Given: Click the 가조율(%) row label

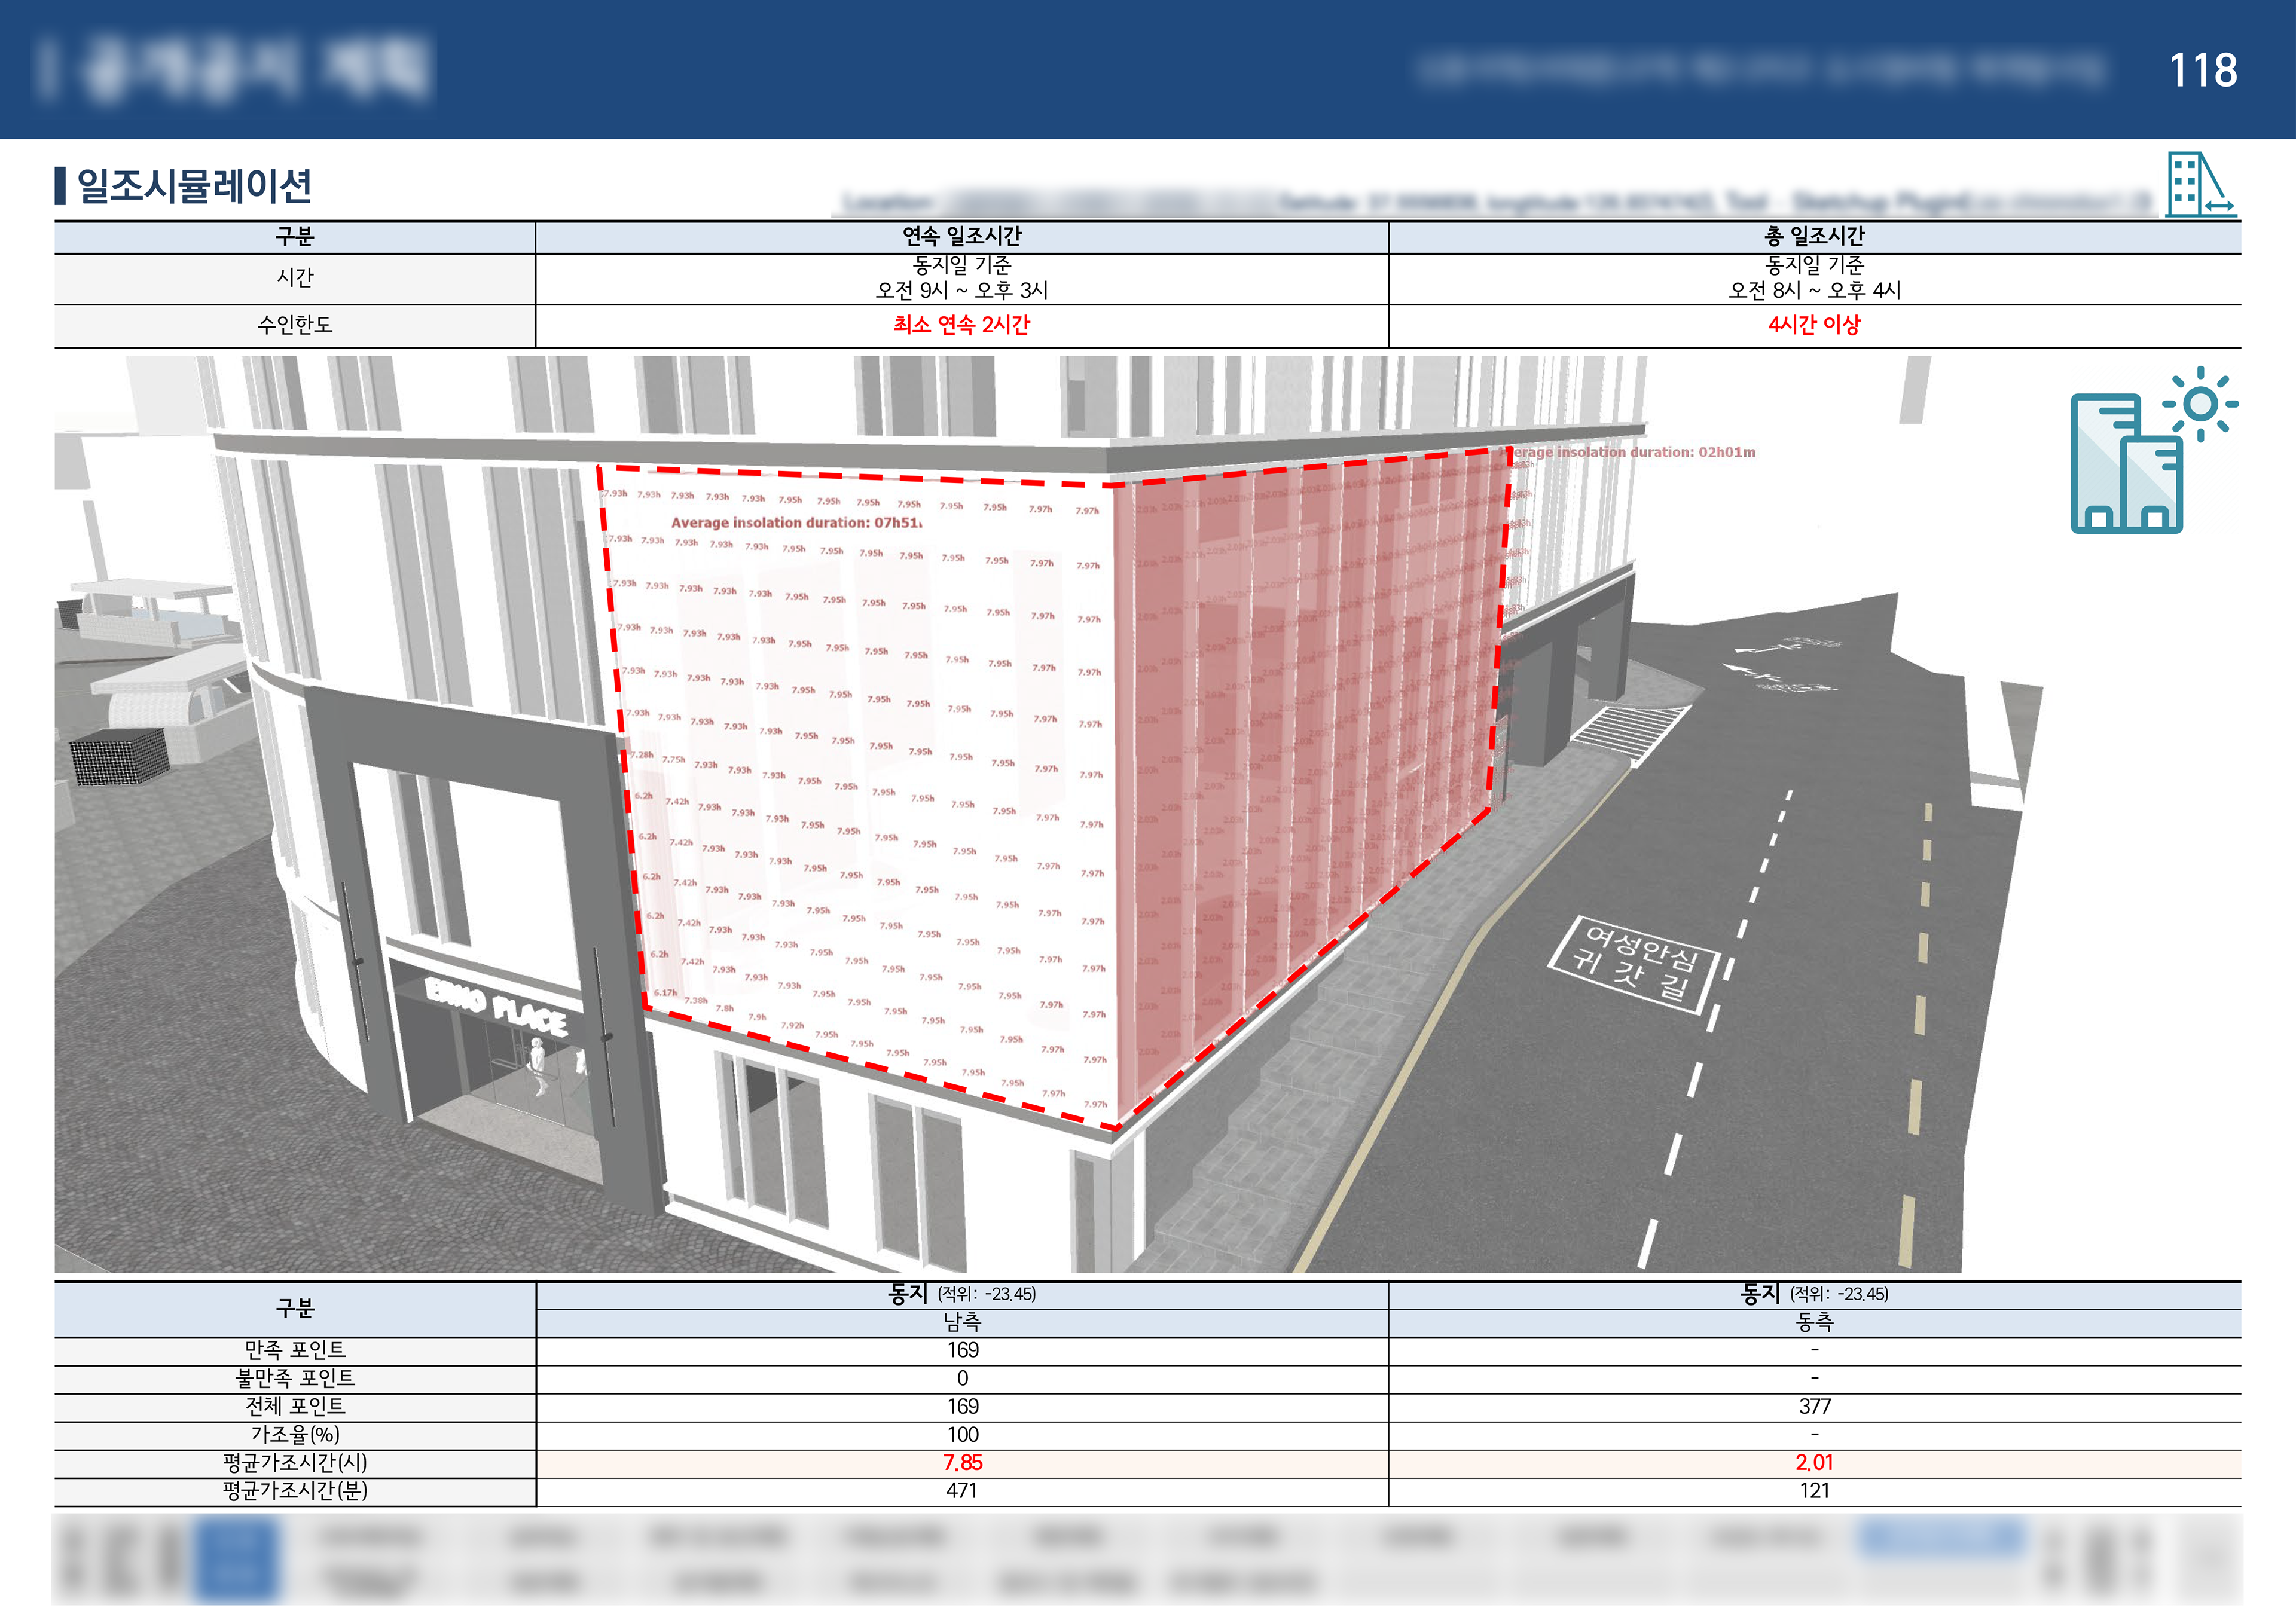Looking at the screenshot, I should click(295, 1434).
